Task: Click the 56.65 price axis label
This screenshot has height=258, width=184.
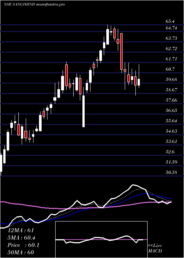Action: (x=171, y=111)
